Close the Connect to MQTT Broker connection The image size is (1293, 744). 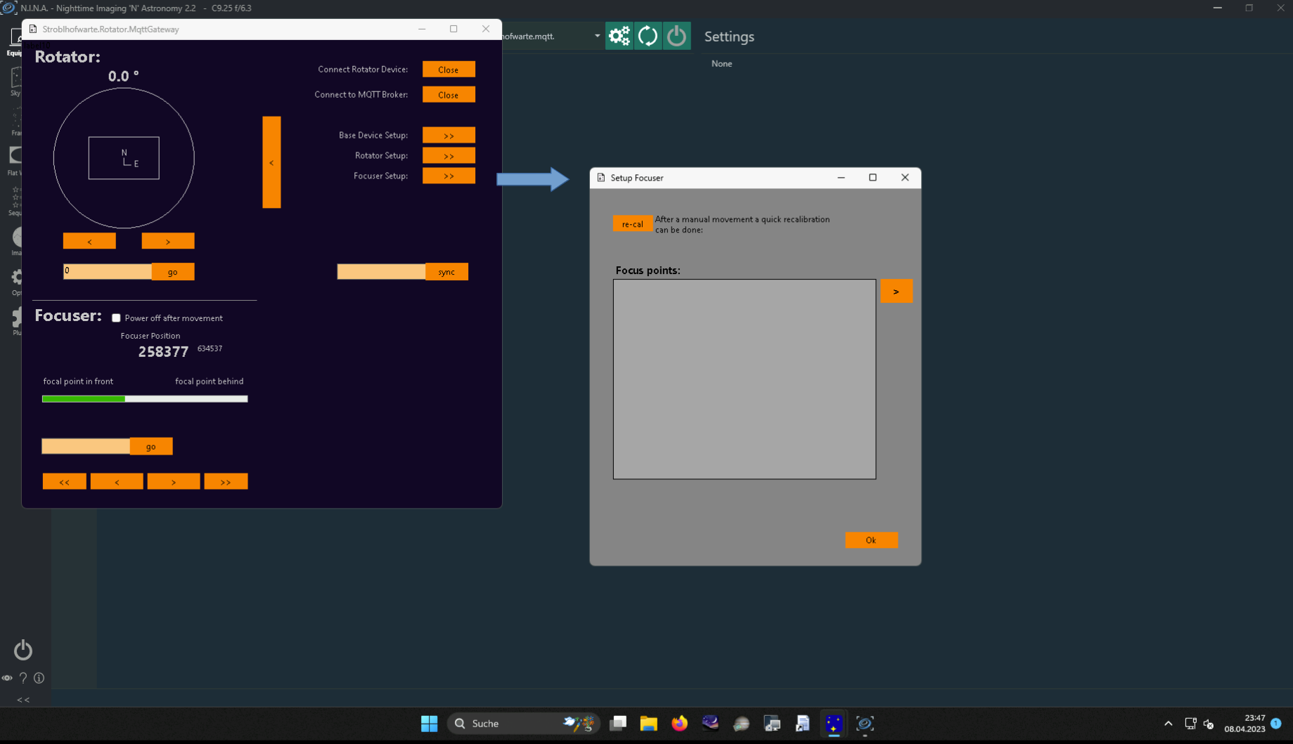(x=448, y=95)
